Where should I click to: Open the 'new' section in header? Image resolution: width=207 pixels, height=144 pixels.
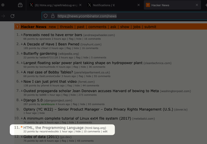pos(52,27)
